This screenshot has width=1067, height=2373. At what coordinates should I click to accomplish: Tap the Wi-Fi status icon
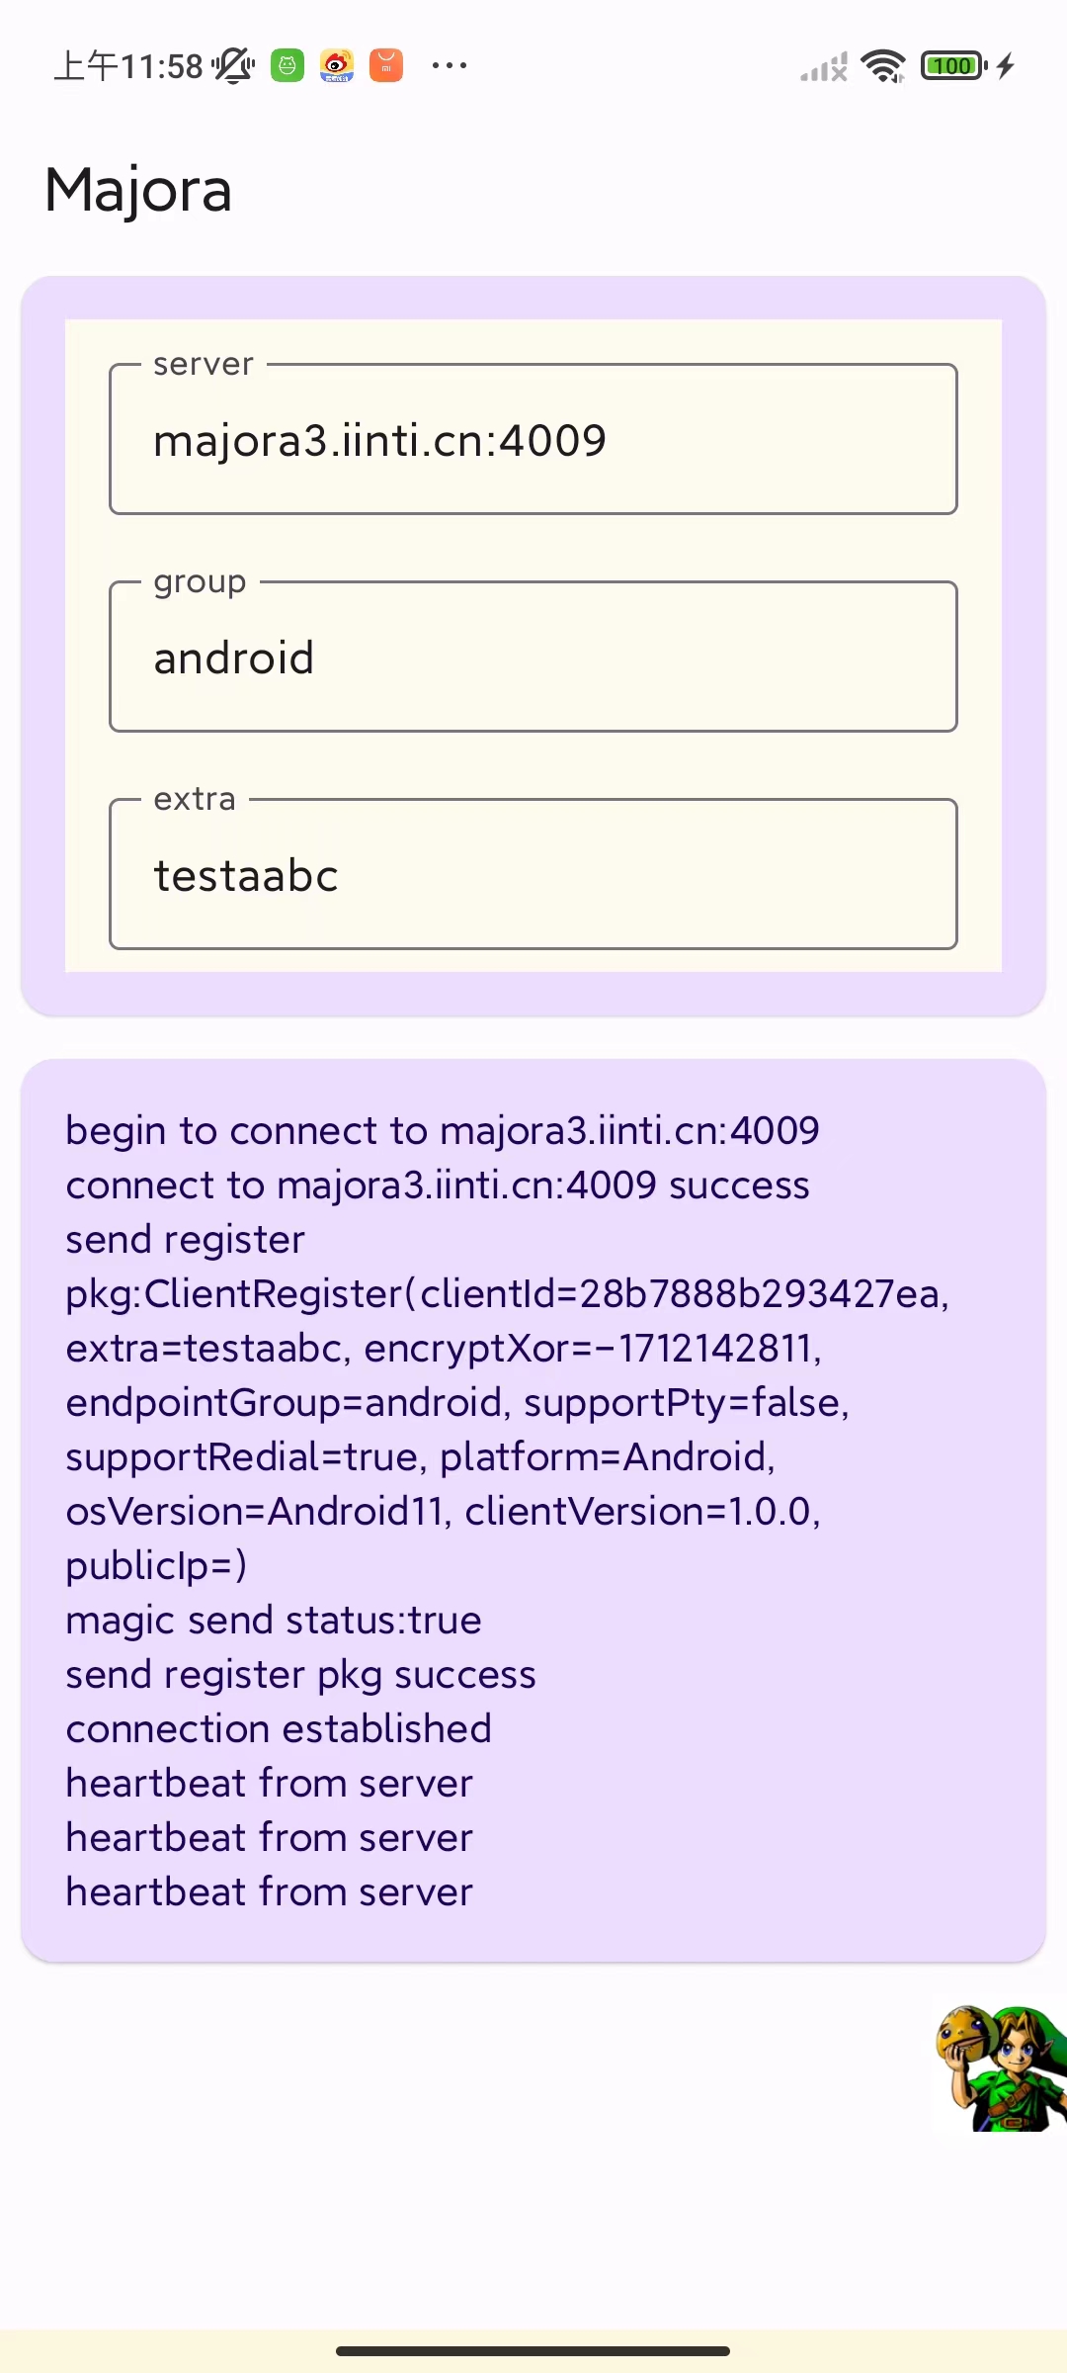pos(882,66)
